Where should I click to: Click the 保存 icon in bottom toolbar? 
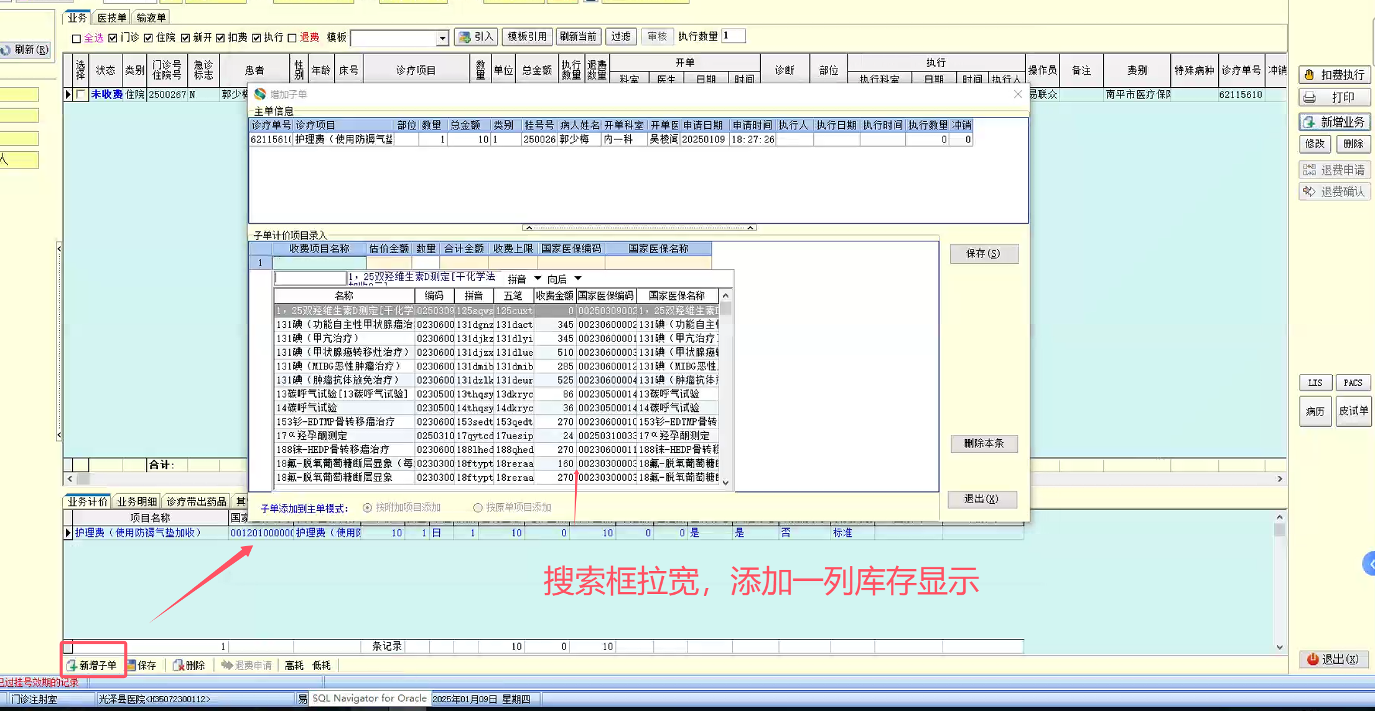[x=131, y=666]
